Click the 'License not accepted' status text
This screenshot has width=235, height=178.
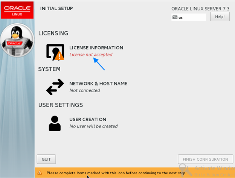coord(91,55)
